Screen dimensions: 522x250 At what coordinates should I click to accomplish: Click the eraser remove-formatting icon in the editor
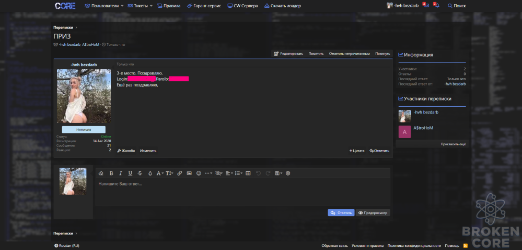101,173
